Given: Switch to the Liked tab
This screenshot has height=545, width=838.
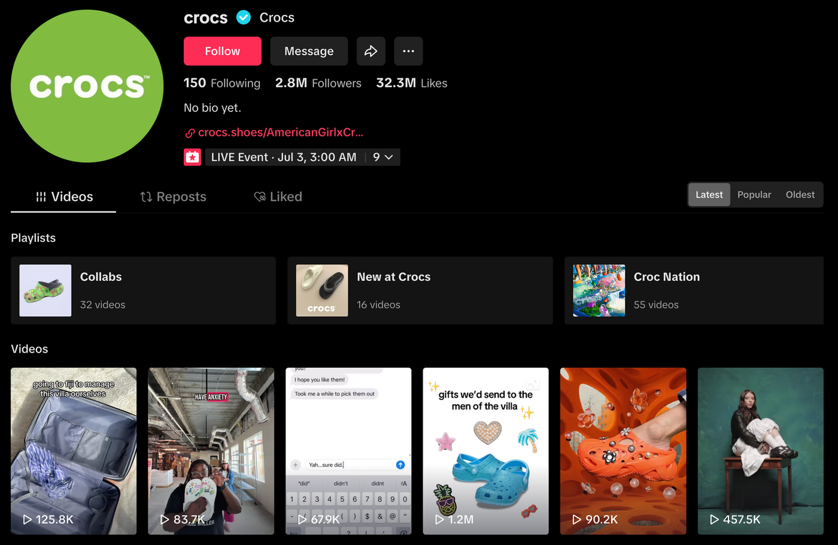Looking at the screenshot, I should coord(278,196).
